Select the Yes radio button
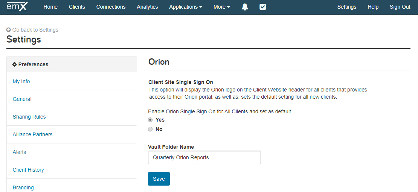The height and width of the screenshot is (192, 418). pyautogui.click(x=150, y=120)
